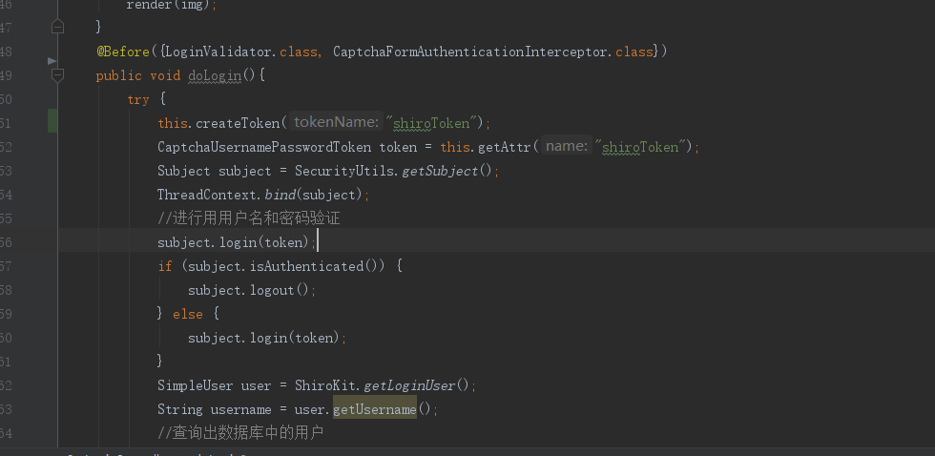The height and width of the screenshot is (456, 935).
Task: Click the getSubject static method call
Action: [436, 171]
